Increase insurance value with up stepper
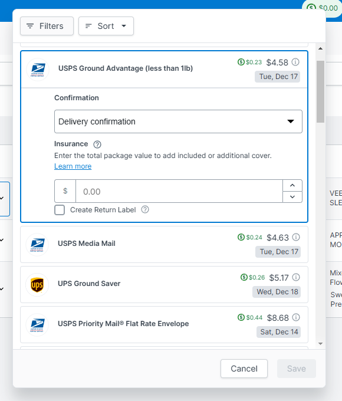Image resolution: width=342 pixels, height=401 pixels. coord(292,185)
